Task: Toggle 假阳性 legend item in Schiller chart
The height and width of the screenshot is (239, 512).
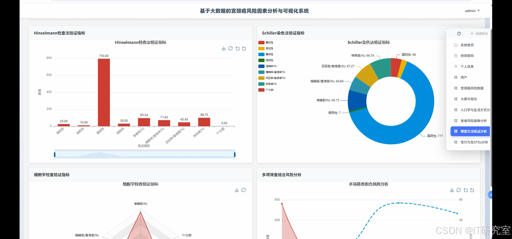Action: point(266,48)
